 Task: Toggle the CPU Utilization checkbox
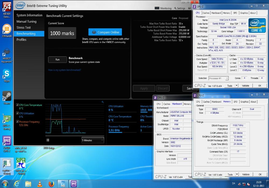pos(17,113)
